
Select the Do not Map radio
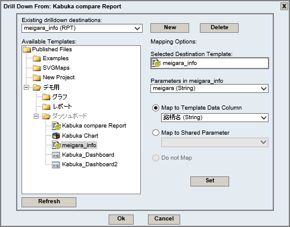pos(156,158)
